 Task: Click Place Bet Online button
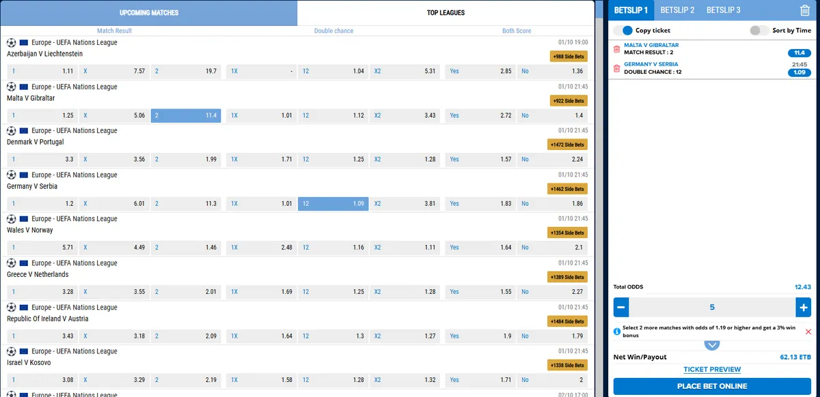click(712, 387)
